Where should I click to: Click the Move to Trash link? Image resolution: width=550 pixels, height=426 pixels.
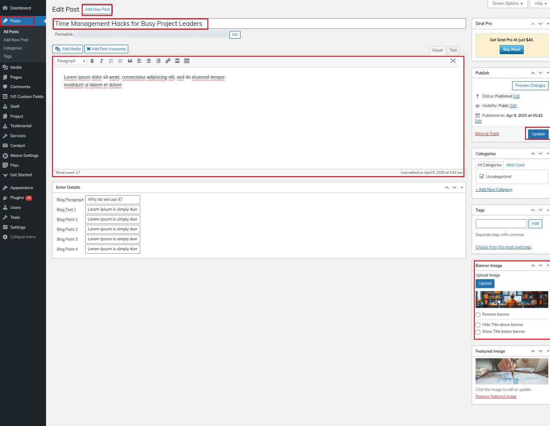[x=487, y=134]
